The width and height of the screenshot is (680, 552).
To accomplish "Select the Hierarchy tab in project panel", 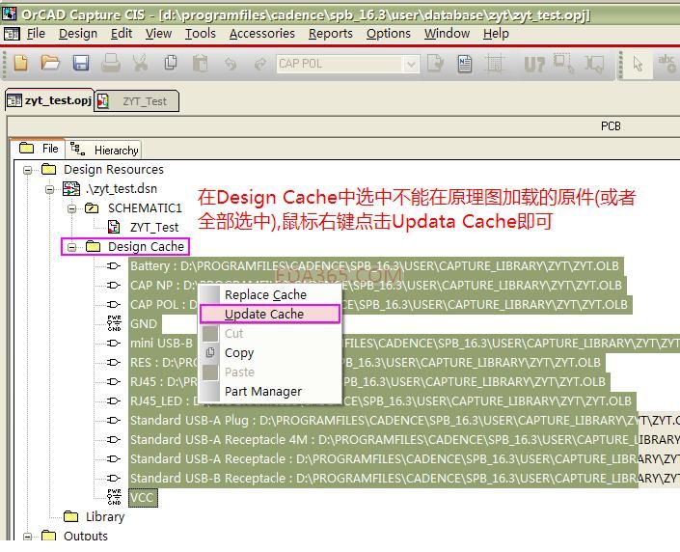I will point(103,150).
